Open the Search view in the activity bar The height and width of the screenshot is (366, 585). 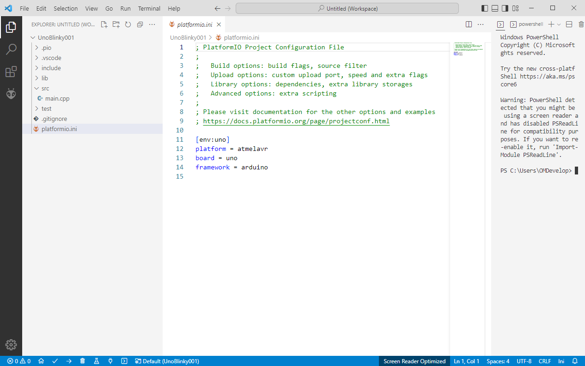[x=11, y=49]
